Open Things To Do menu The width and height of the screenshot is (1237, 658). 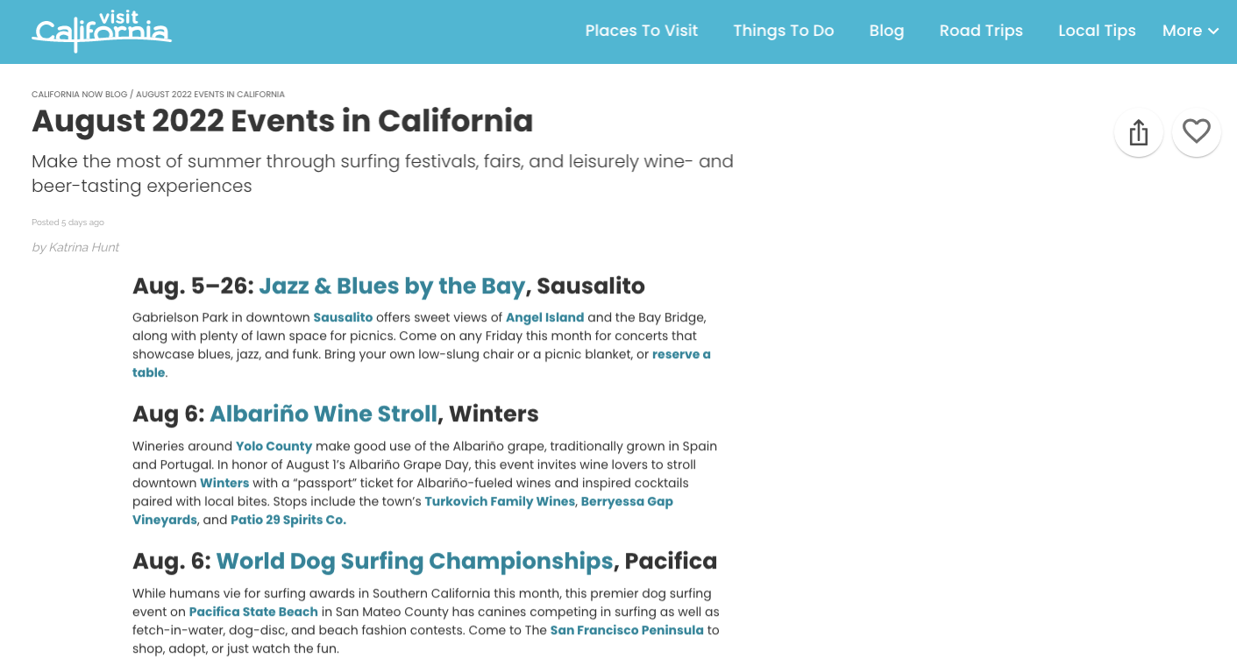[x=784, y=31]
